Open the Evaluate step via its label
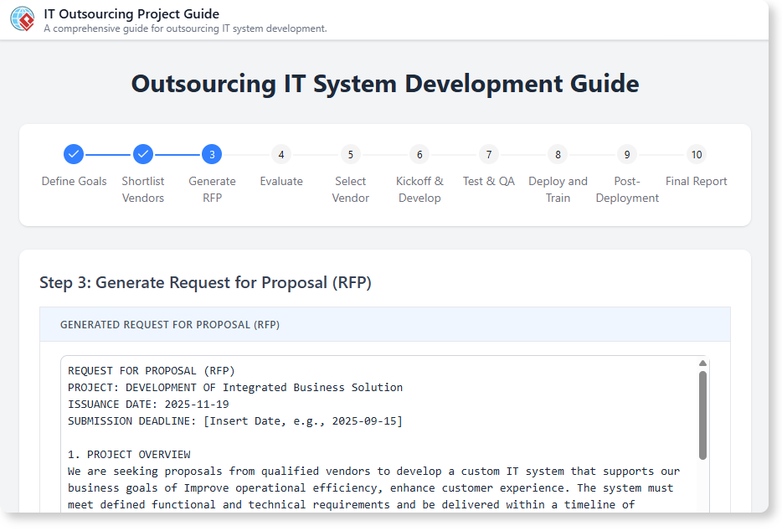Screen dimensions: 782x531 [281, 181]
